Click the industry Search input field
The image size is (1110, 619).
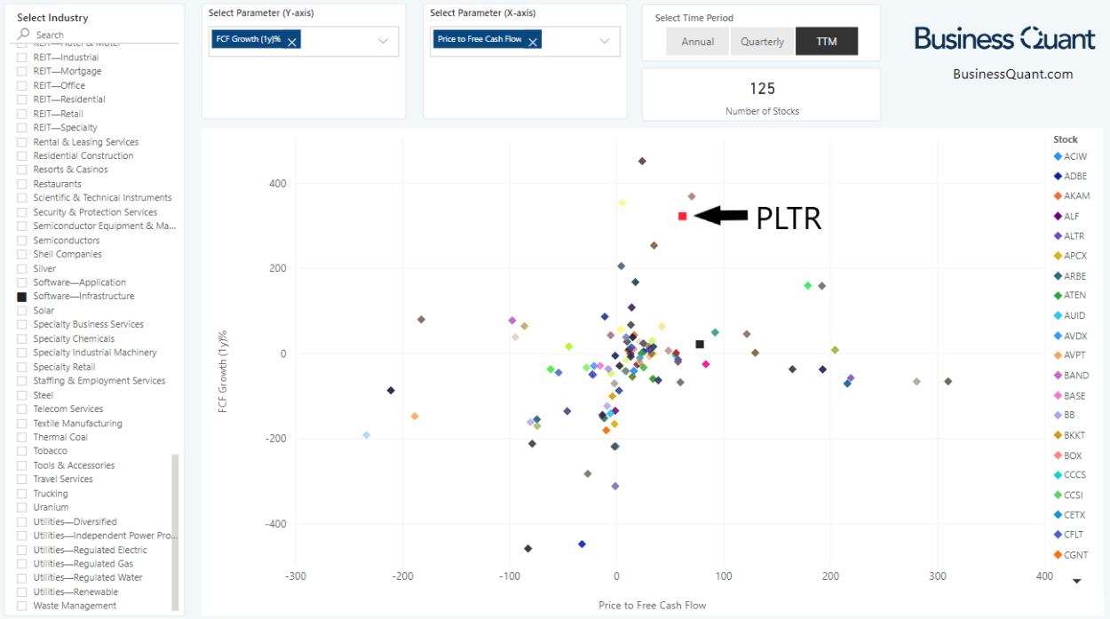tap(105, 35)
